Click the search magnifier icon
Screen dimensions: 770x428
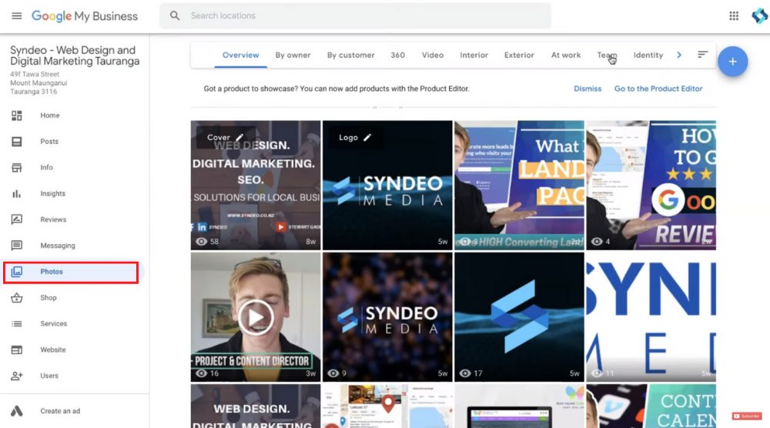175,15
